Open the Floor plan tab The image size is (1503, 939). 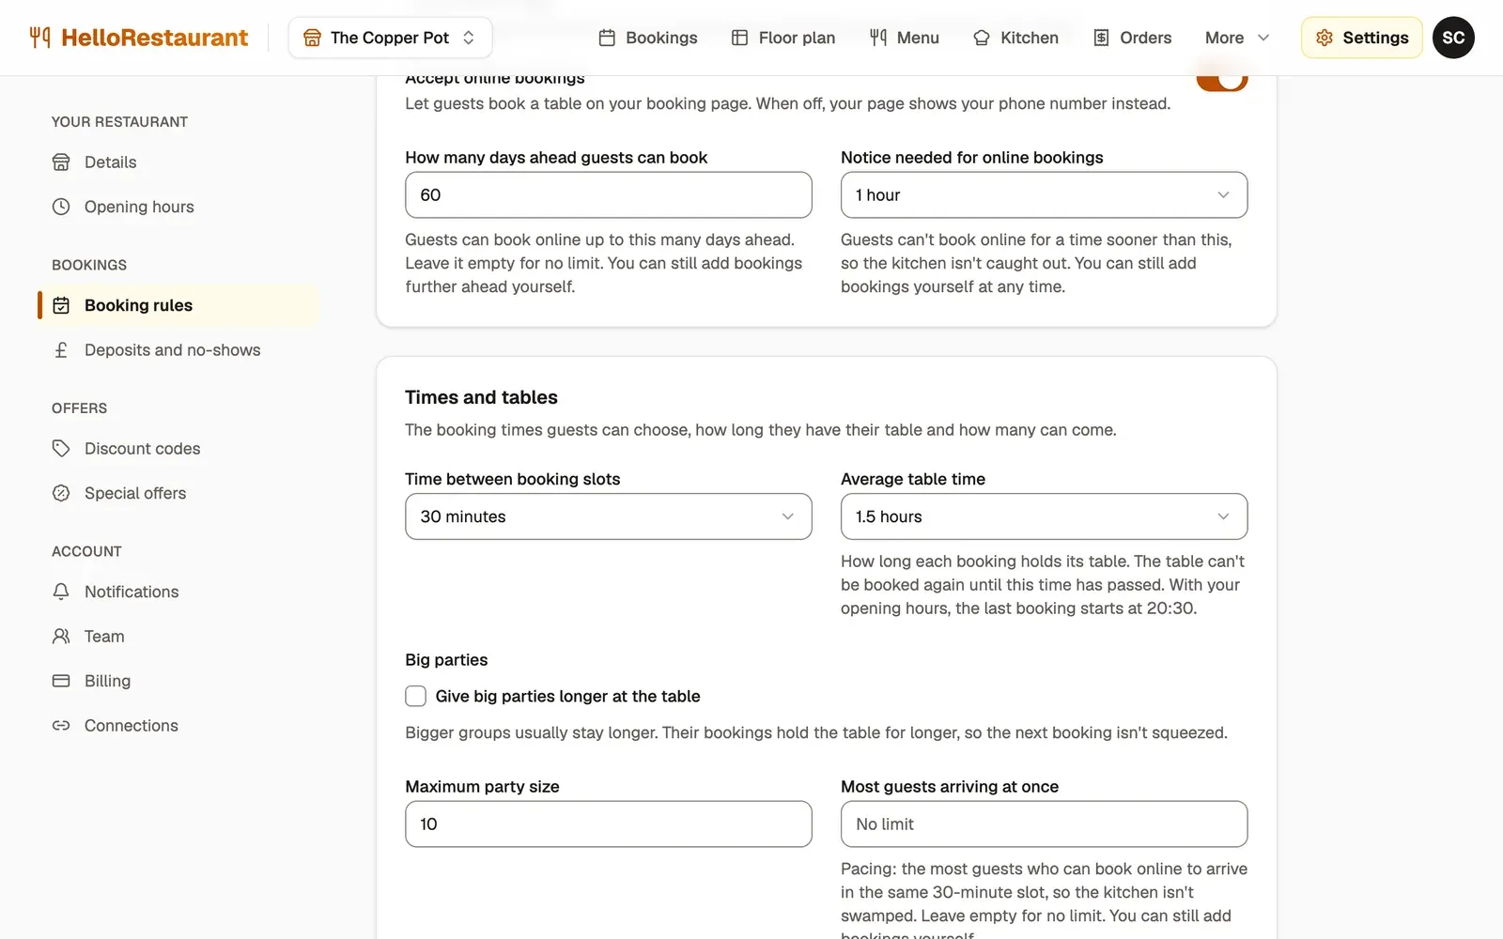783,38
